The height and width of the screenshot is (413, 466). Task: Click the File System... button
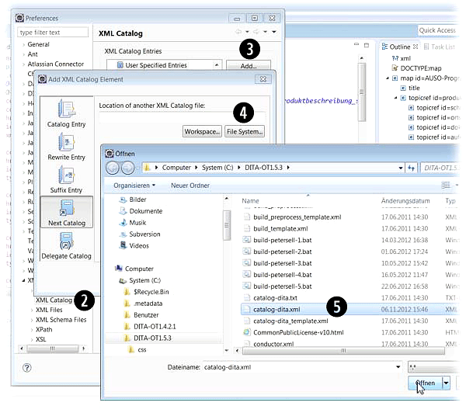(245, 131)
